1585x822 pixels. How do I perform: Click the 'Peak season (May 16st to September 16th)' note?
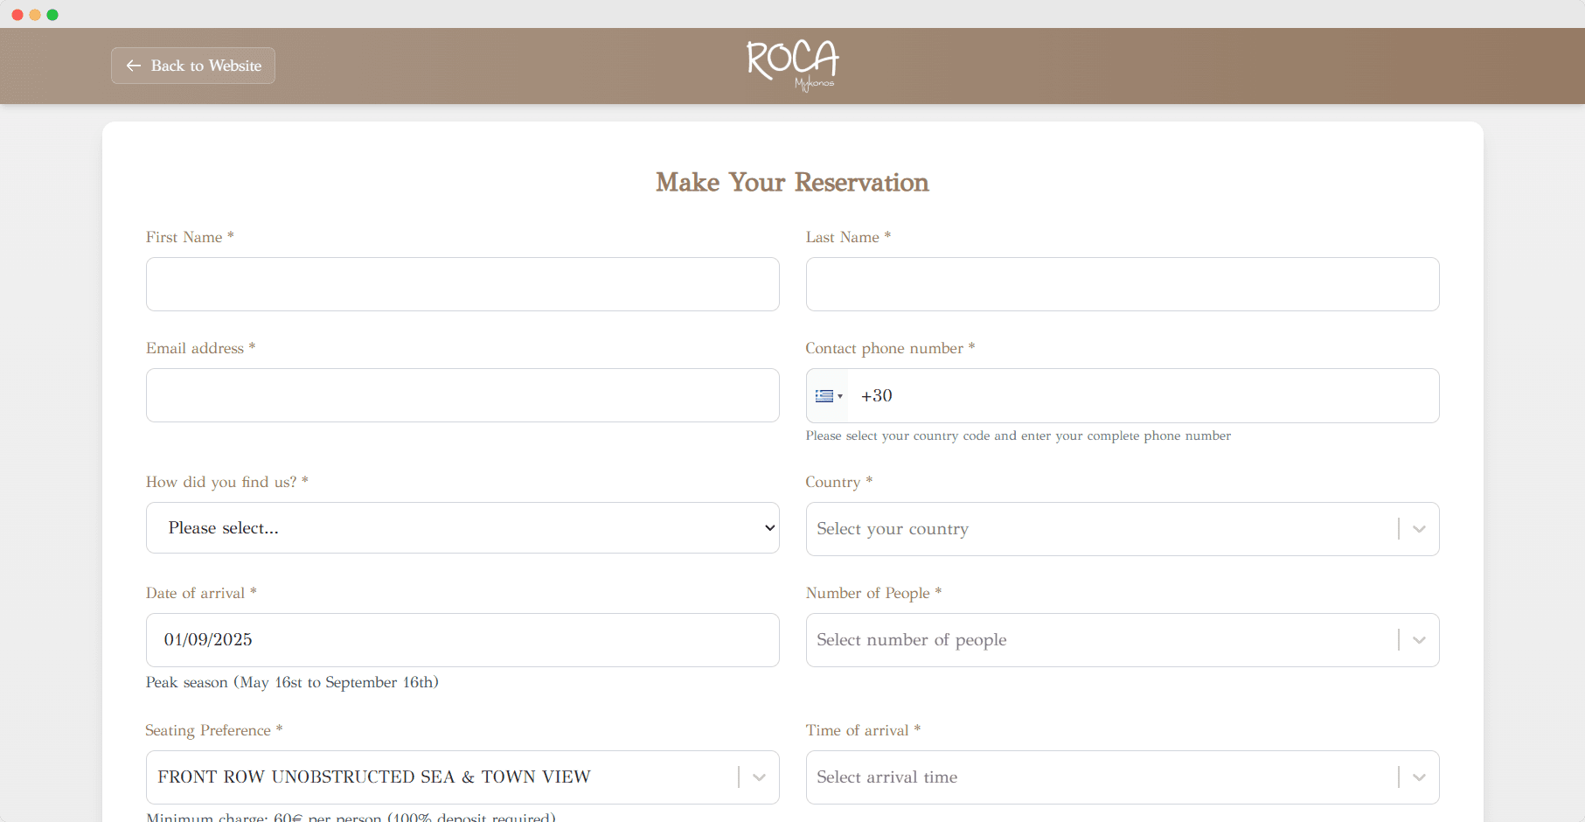[292, 682]
